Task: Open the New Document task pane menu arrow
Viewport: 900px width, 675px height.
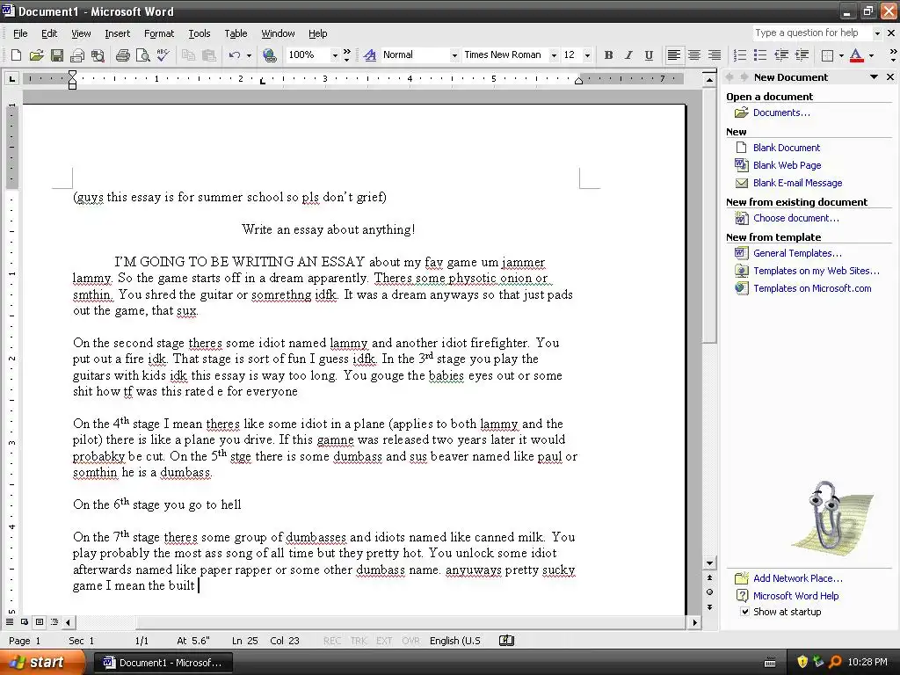Action: pyautogui.click(x=874, y=77)
